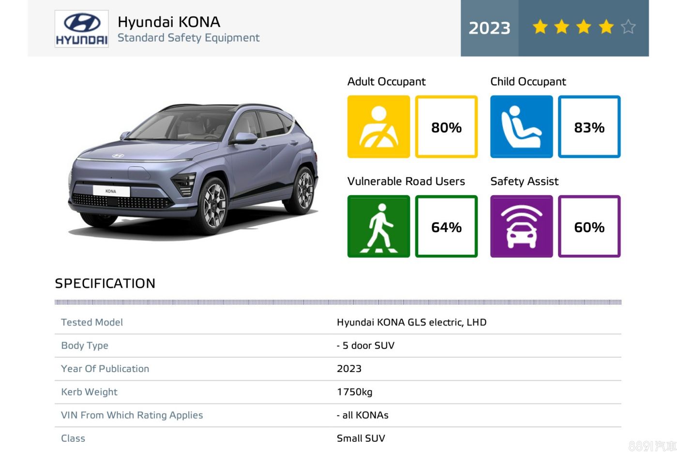The image size is (677, 452).
Task: Click the Class value Small SUV
Action: point(361,438)
